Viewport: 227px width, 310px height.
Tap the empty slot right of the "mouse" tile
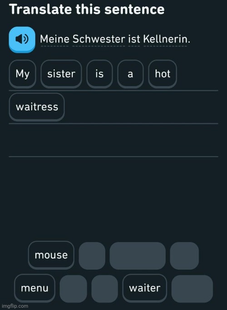coord(92,255)
